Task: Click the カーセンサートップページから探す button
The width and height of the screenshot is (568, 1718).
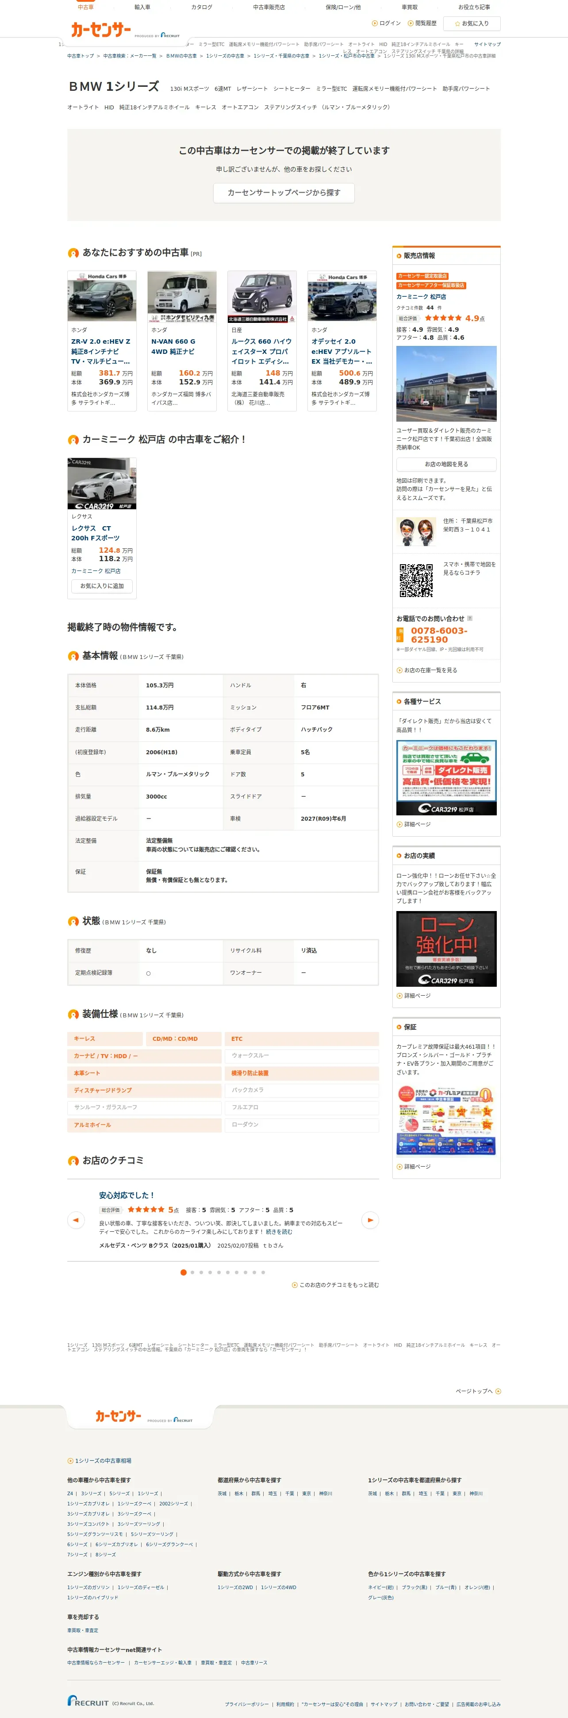Action: [x=284, y=193]
